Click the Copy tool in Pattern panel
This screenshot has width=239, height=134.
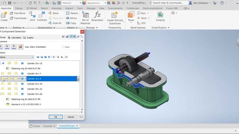click(71, 23)
